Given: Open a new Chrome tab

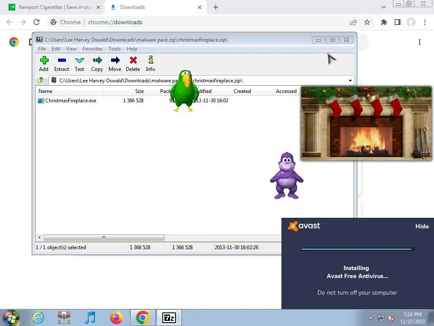Looking at the screenshot, I should coord(216,7).
